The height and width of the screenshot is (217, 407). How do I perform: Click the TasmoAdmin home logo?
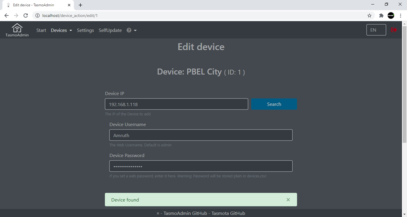click(17, 30)
